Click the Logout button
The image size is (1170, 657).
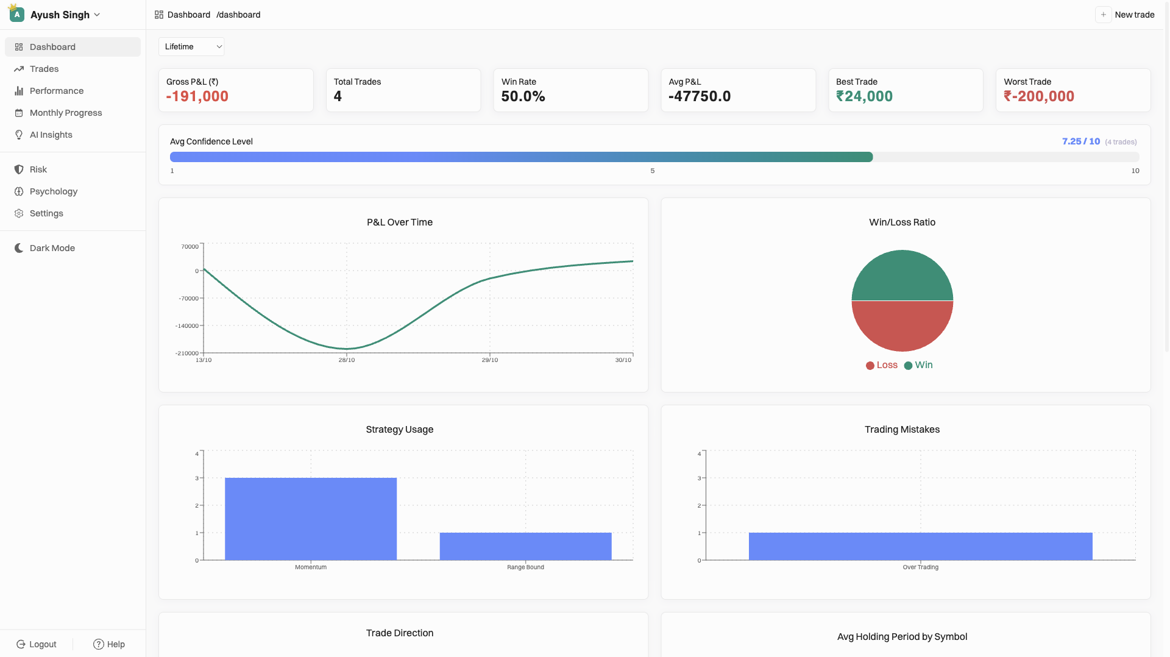[x=37, y=644]
